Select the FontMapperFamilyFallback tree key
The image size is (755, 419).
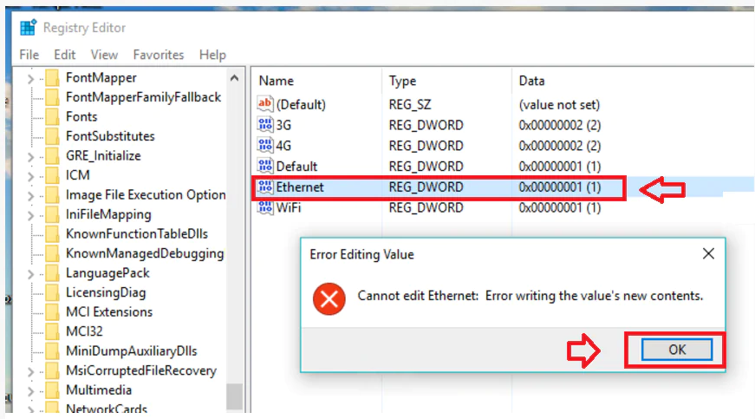pyautogui.click(x=143, y=97)
